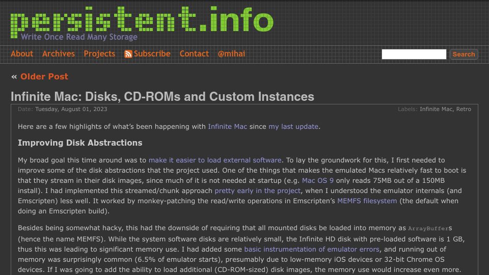Open the Infinite Mac label

[x=436, y=109]
